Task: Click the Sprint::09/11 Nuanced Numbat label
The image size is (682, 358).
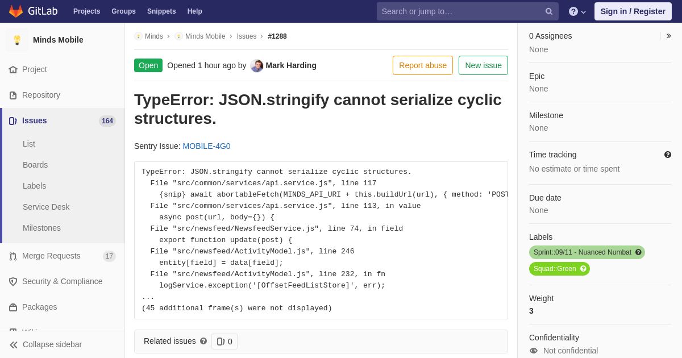Action: point(582,252)
